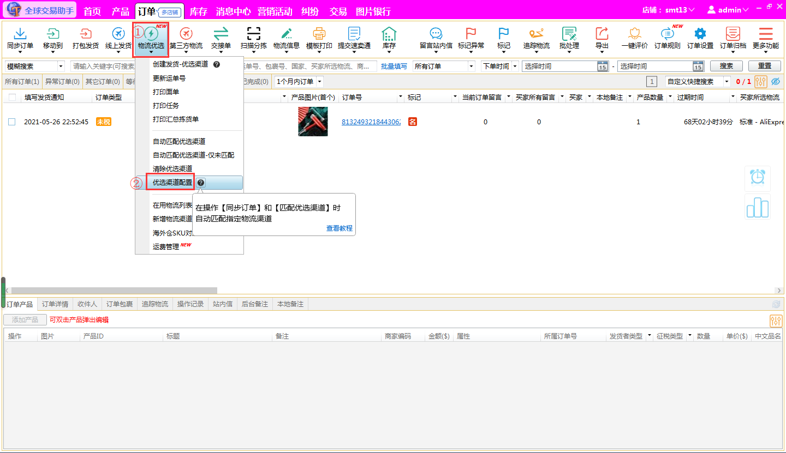This screenshot has height=453, width=786.
Task: Click the alarm clock side icon
Action: [x=758, y=178]
